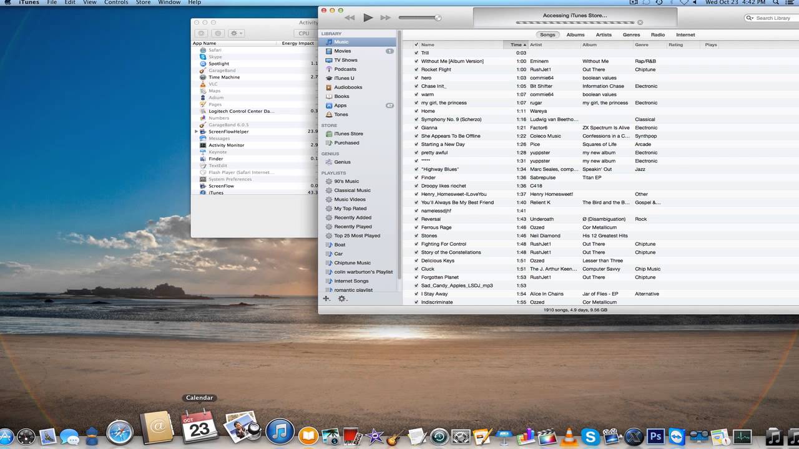Start playback with the iTunes play button
Screen dimensions: 799x449
[368, 17]
